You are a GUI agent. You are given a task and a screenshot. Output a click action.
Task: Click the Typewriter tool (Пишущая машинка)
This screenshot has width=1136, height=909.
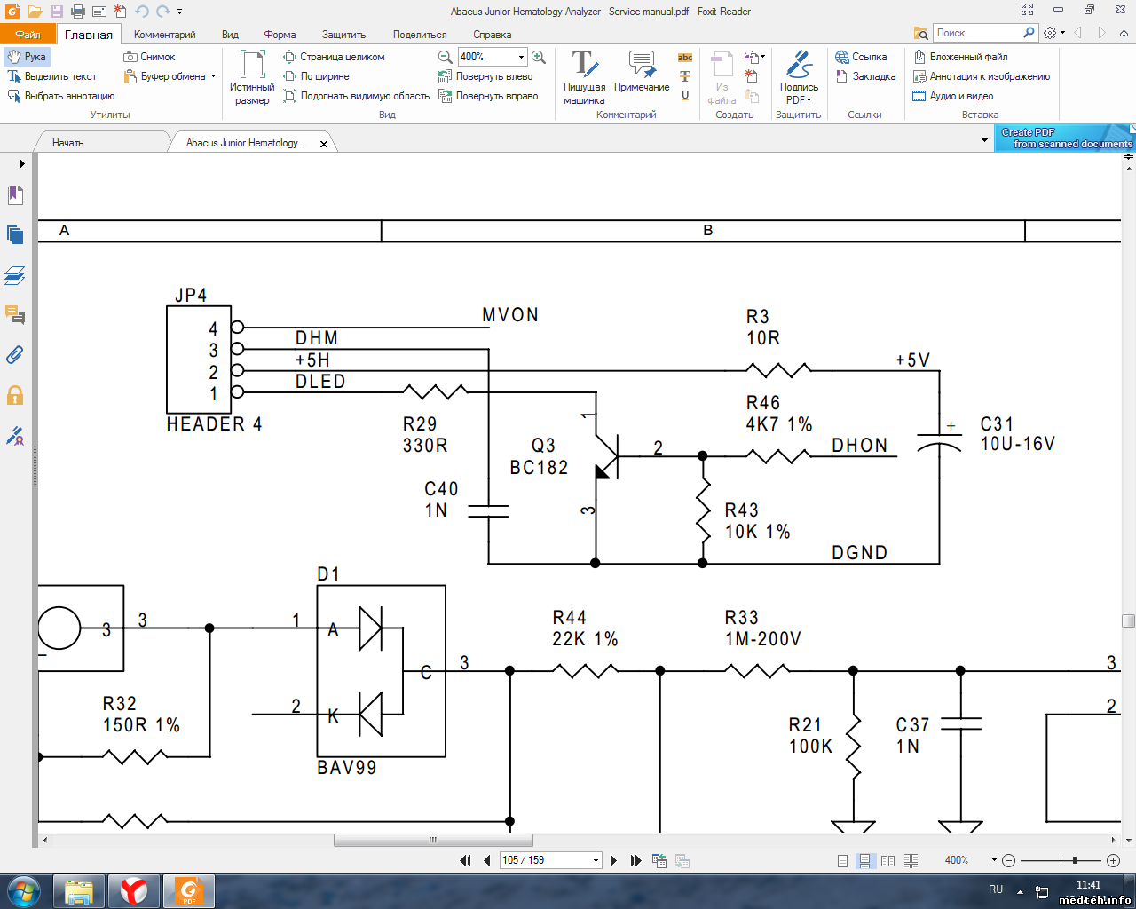pyautogui.click(x=584, y=77)
